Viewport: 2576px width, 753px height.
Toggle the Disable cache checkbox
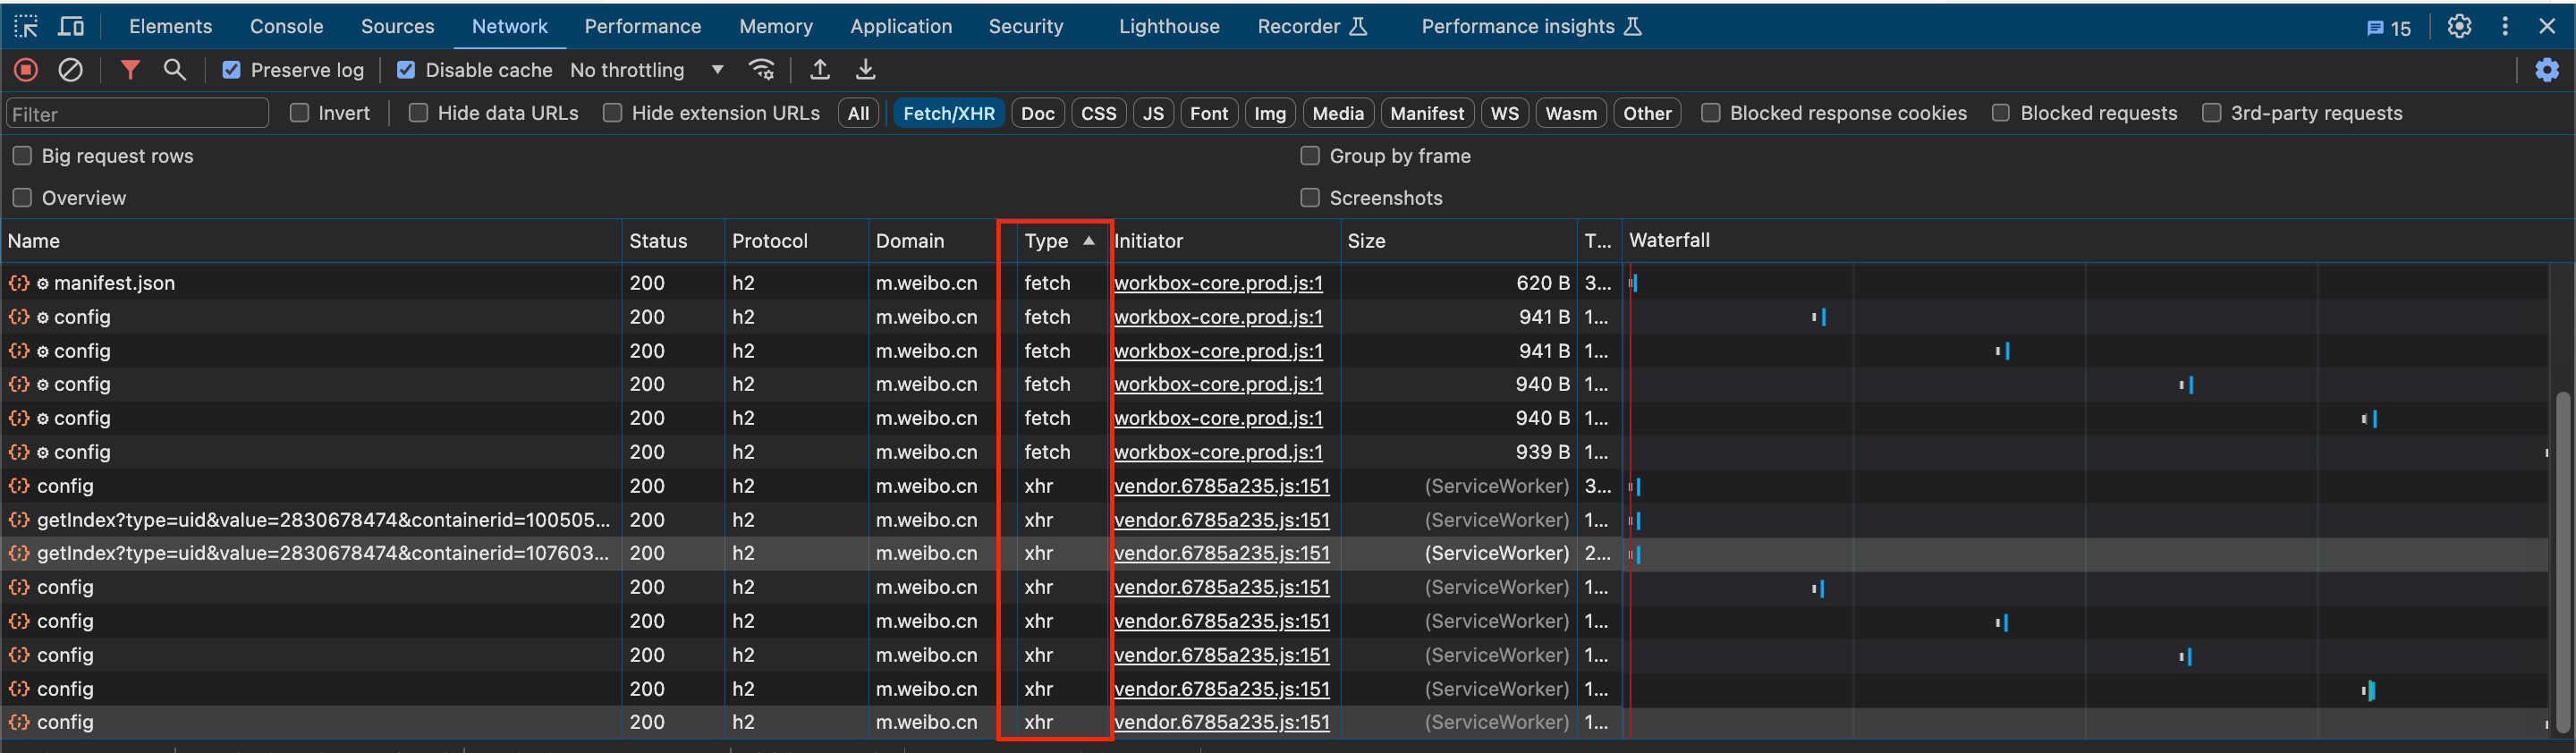pos(406,70)
